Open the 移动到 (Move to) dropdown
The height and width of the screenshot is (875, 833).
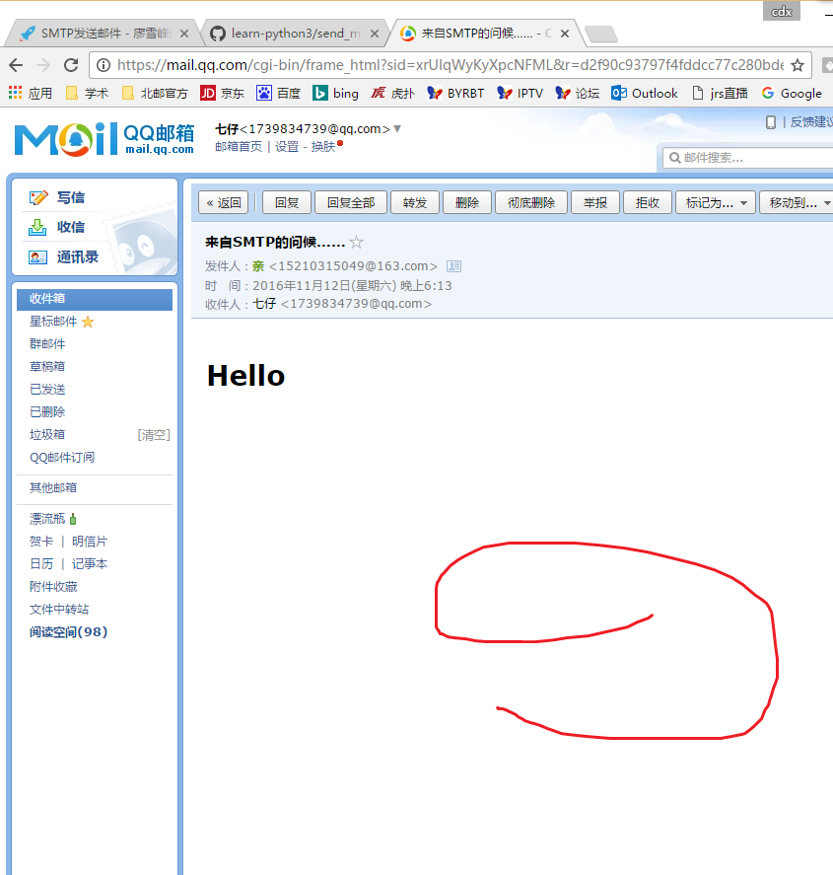[x=798, y=202]
